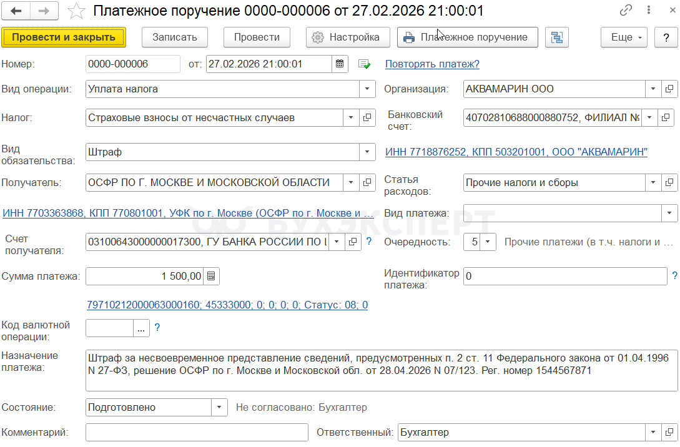Open the calculator for Сумма платежа
The width and height of the screenshot is (680, 447).
tap(211, 276)
